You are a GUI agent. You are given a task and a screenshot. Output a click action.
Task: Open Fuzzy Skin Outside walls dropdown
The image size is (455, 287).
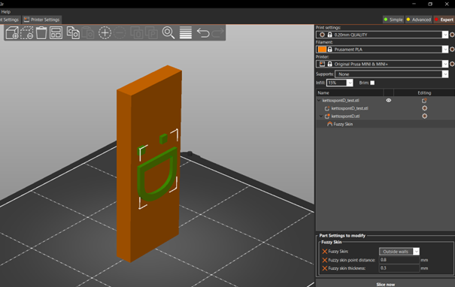coord(416,252)
